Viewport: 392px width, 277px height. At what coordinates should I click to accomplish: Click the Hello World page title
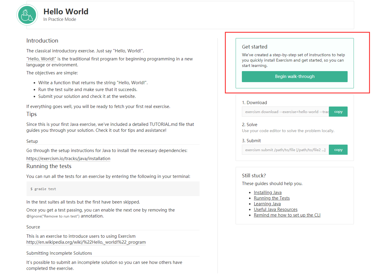66,12
